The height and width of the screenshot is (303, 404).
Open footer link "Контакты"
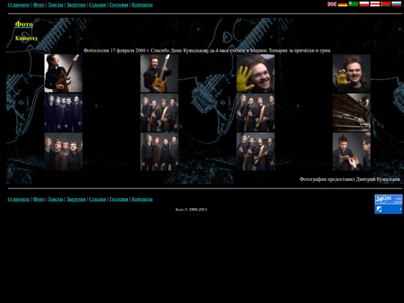[142, 199]
